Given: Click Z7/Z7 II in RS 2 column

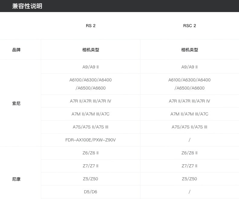Looking at the screenshot, I should click(x=90, y=166).
